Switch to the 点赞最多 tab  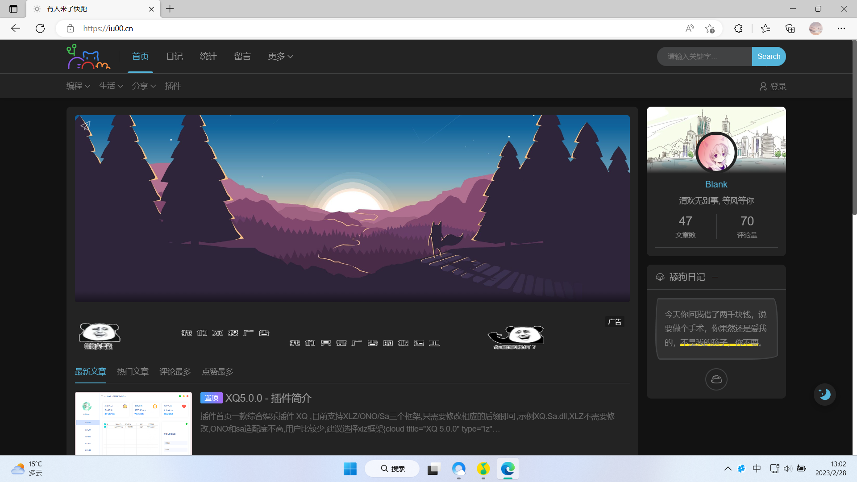click(217, 372)
